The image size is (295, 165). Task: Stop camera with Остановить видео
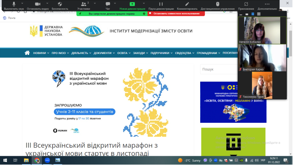click(38, 5)
